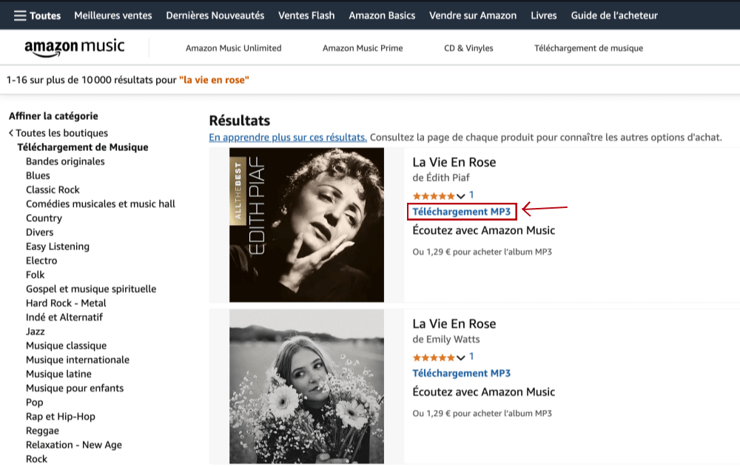740x467 pixels.
Task: Click Ventes Flash in the navigation
Action: [306, 15]
